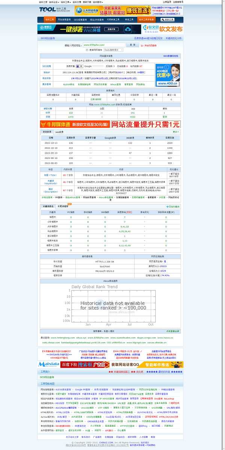Image resolution: width=225 pixels, height=450 pixels.
Task: Expand the 站长工具 top menu dropdown
Action: pos(66,2)
